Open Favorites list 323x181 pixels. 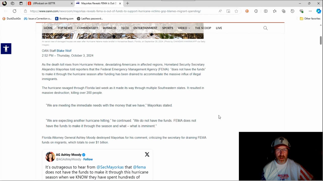(x=275, y=11)
